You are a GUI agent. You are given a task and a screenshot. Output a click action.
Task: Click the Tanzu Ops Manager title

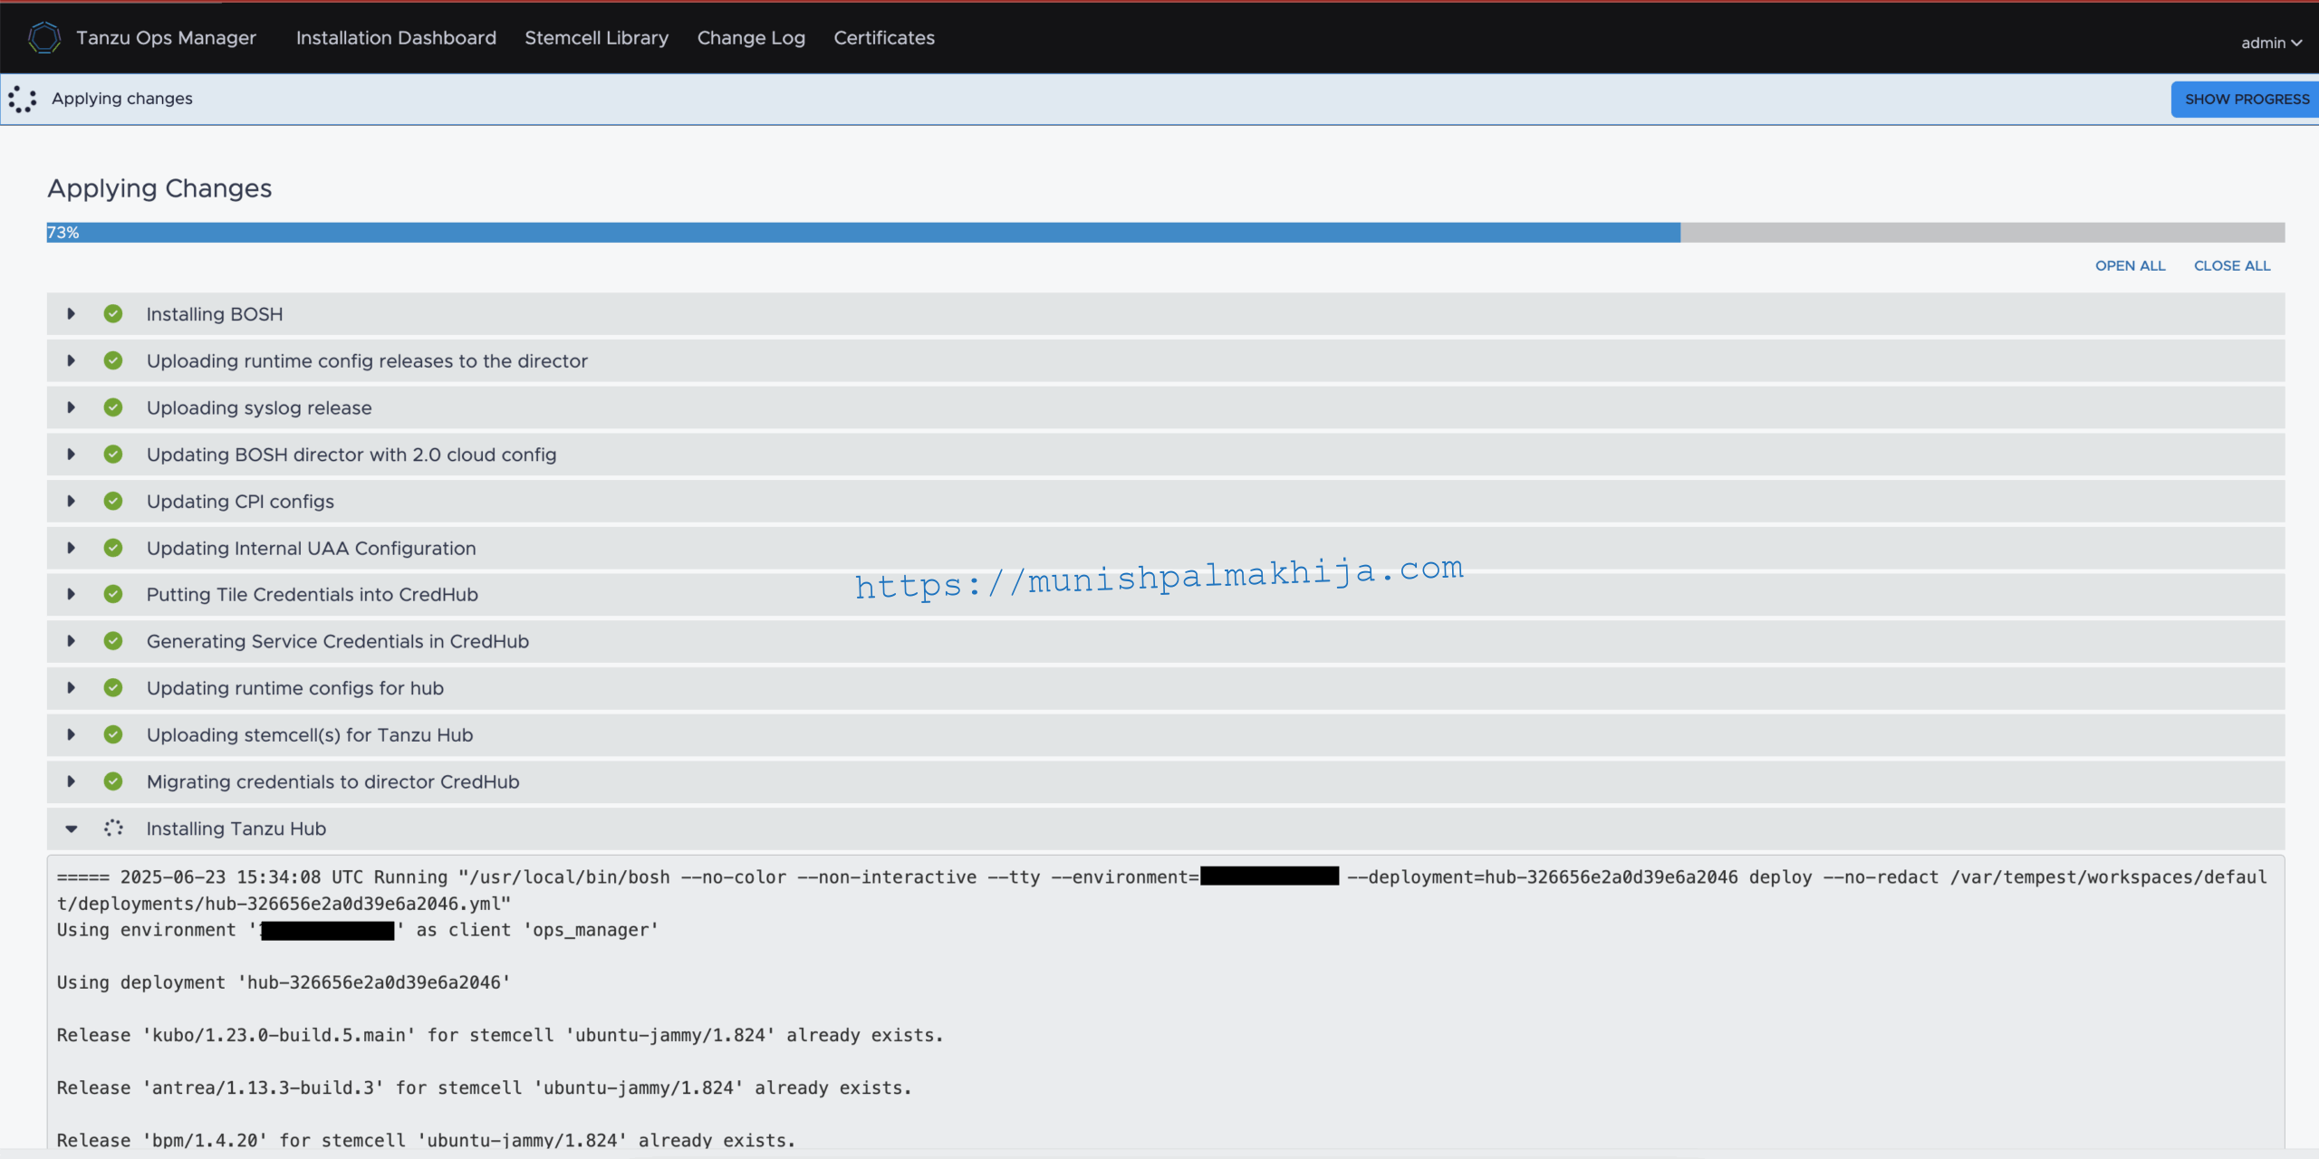point(166,38)
